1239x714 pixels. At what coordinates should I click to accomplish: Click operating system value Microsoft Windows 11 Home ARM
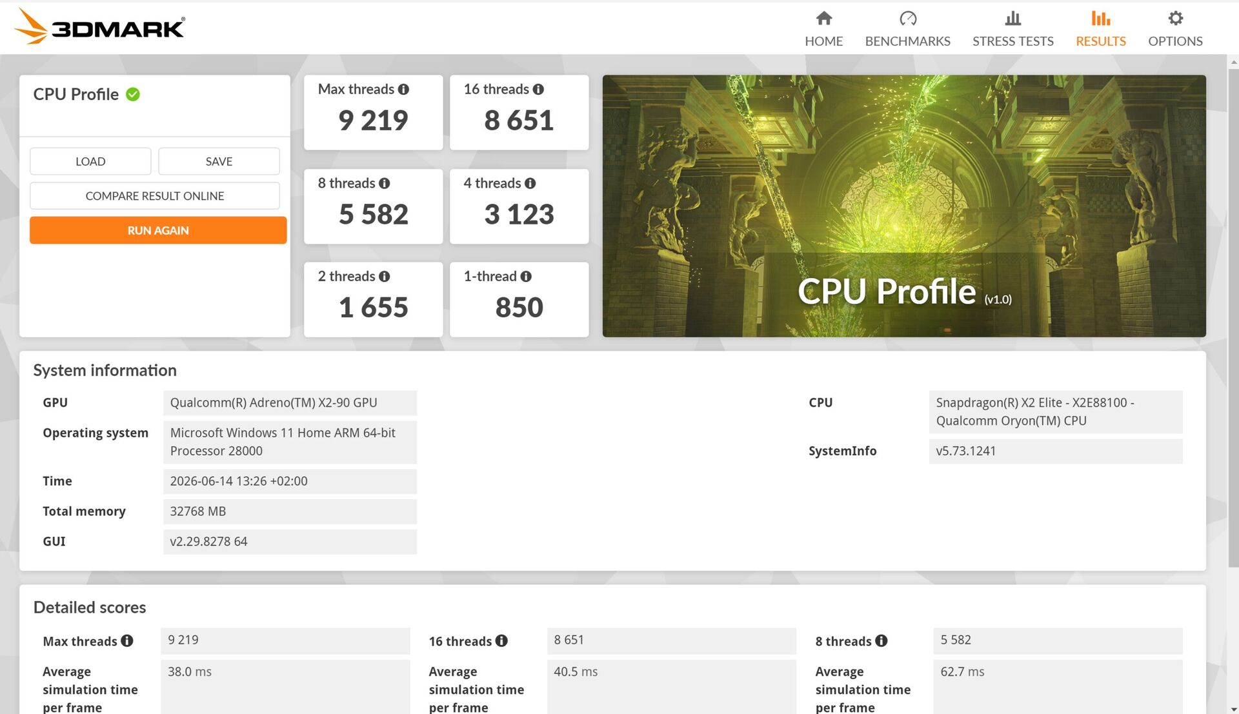pyautogui.click(x=290, y=442)
